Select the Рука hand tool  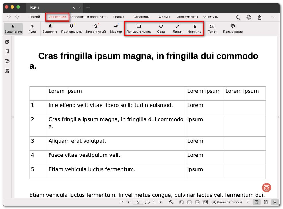32,28
